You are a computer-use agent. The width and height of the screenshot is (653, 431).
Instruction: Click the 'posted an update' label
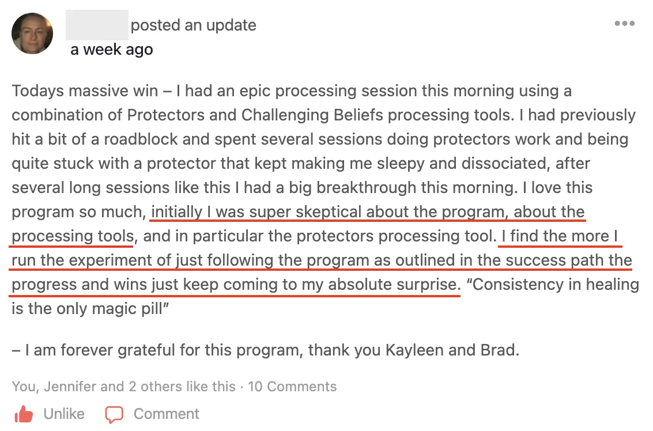[x=193, y=25]
